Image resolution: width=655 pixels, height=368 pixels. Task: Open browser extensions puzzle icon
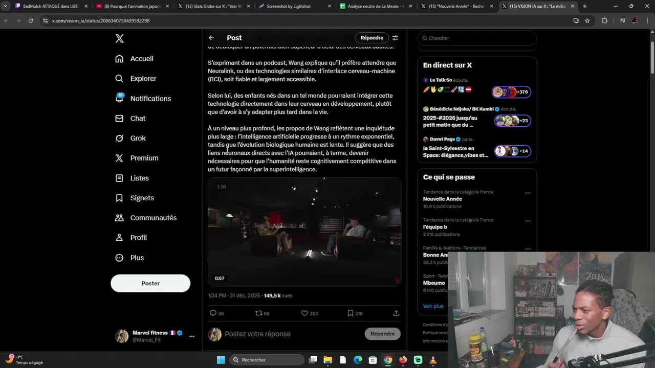[604, 20]
